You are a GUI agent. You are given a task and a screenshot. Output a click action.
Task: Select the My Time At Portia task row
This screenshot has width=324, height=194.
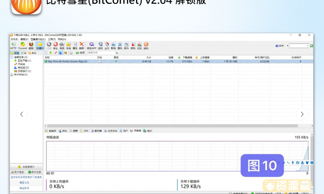coord(178,61)
